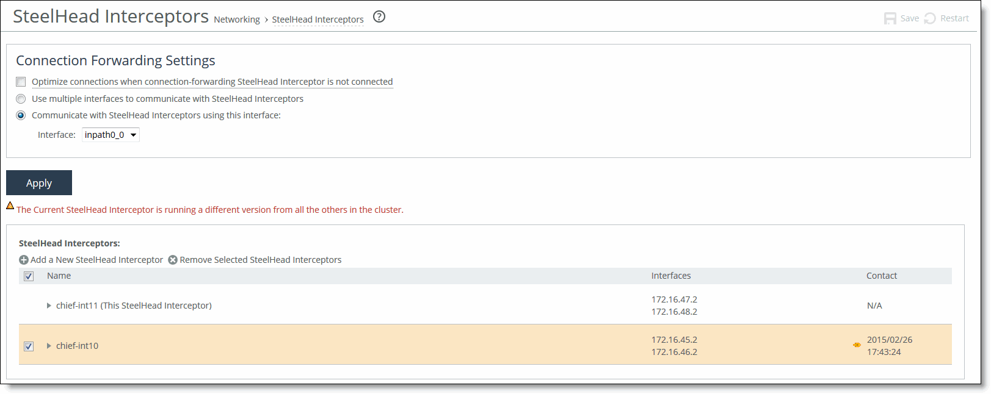Viewport: 991px width, 394px height.
Task: Open the help question mark icon
Action: [x=379, y=17]
